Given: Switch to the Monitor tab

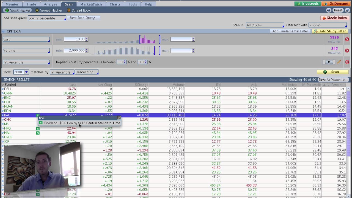Looking at the screenshot, I should click(12, 4).
